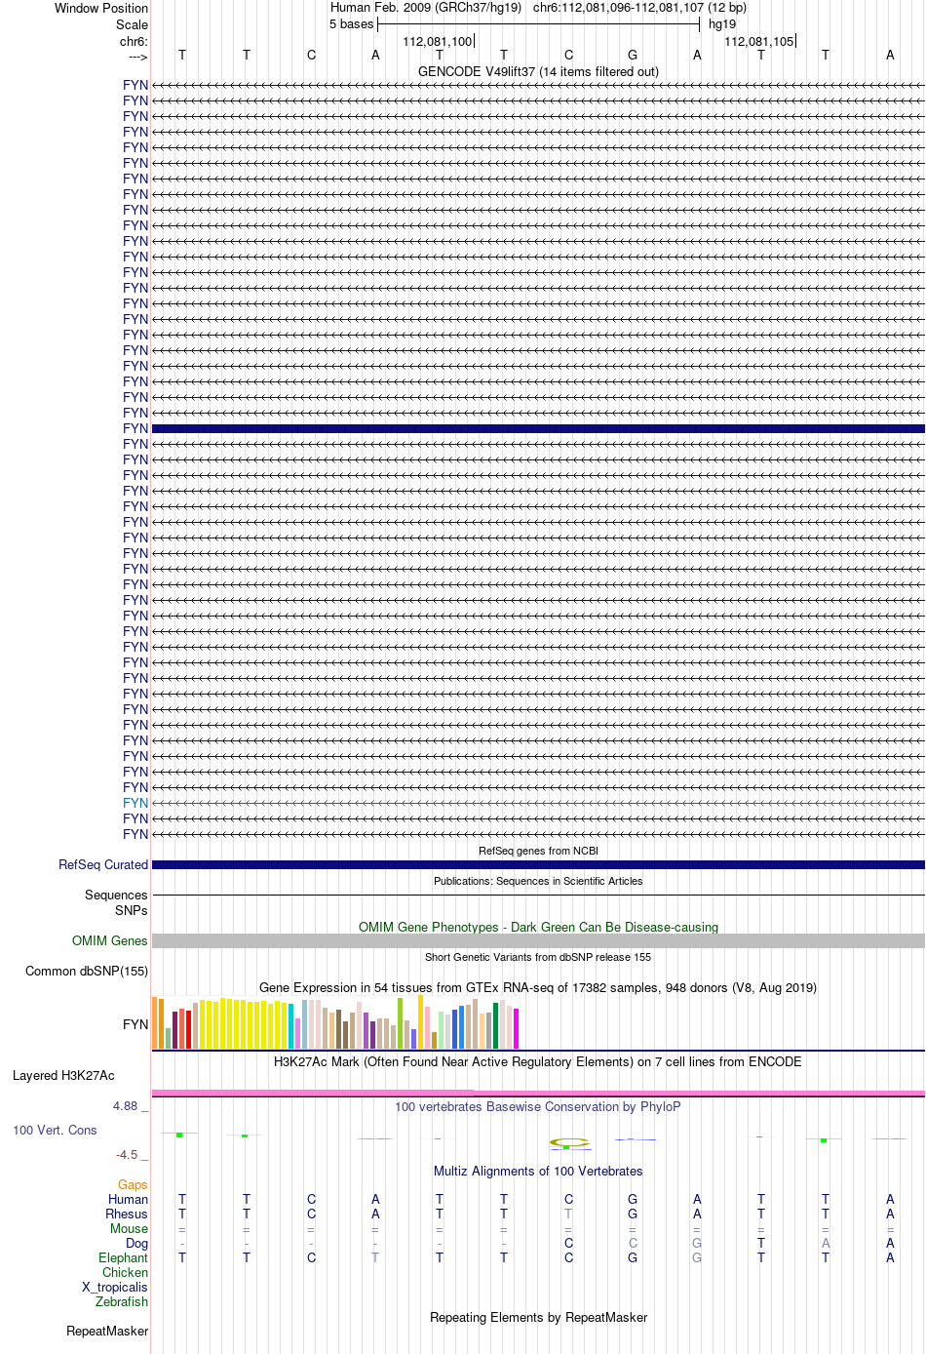
Task: Click the Human Feb. 2009 (GRCh37/hg19) title
Action: (x=426, y=8)
